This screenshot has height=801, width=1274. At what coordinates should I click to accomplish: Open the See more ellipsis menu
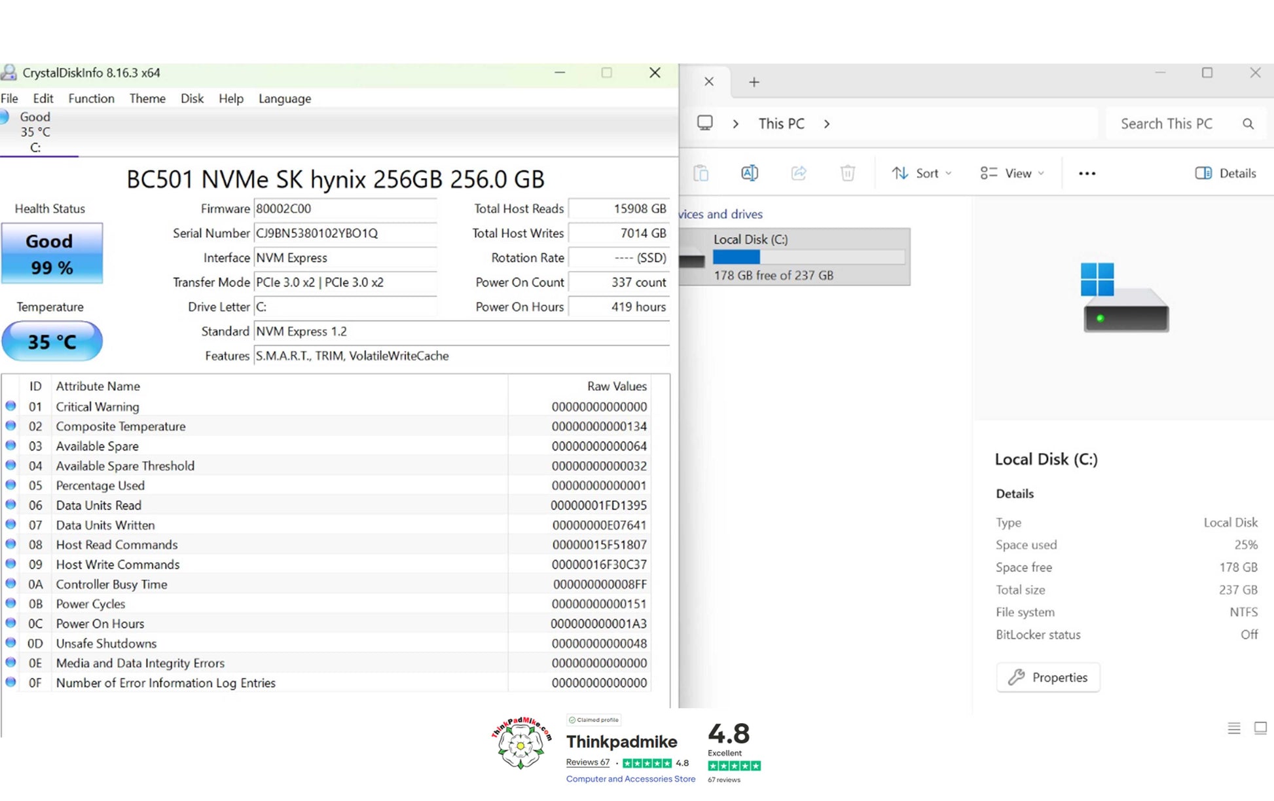coord(1087,174)
